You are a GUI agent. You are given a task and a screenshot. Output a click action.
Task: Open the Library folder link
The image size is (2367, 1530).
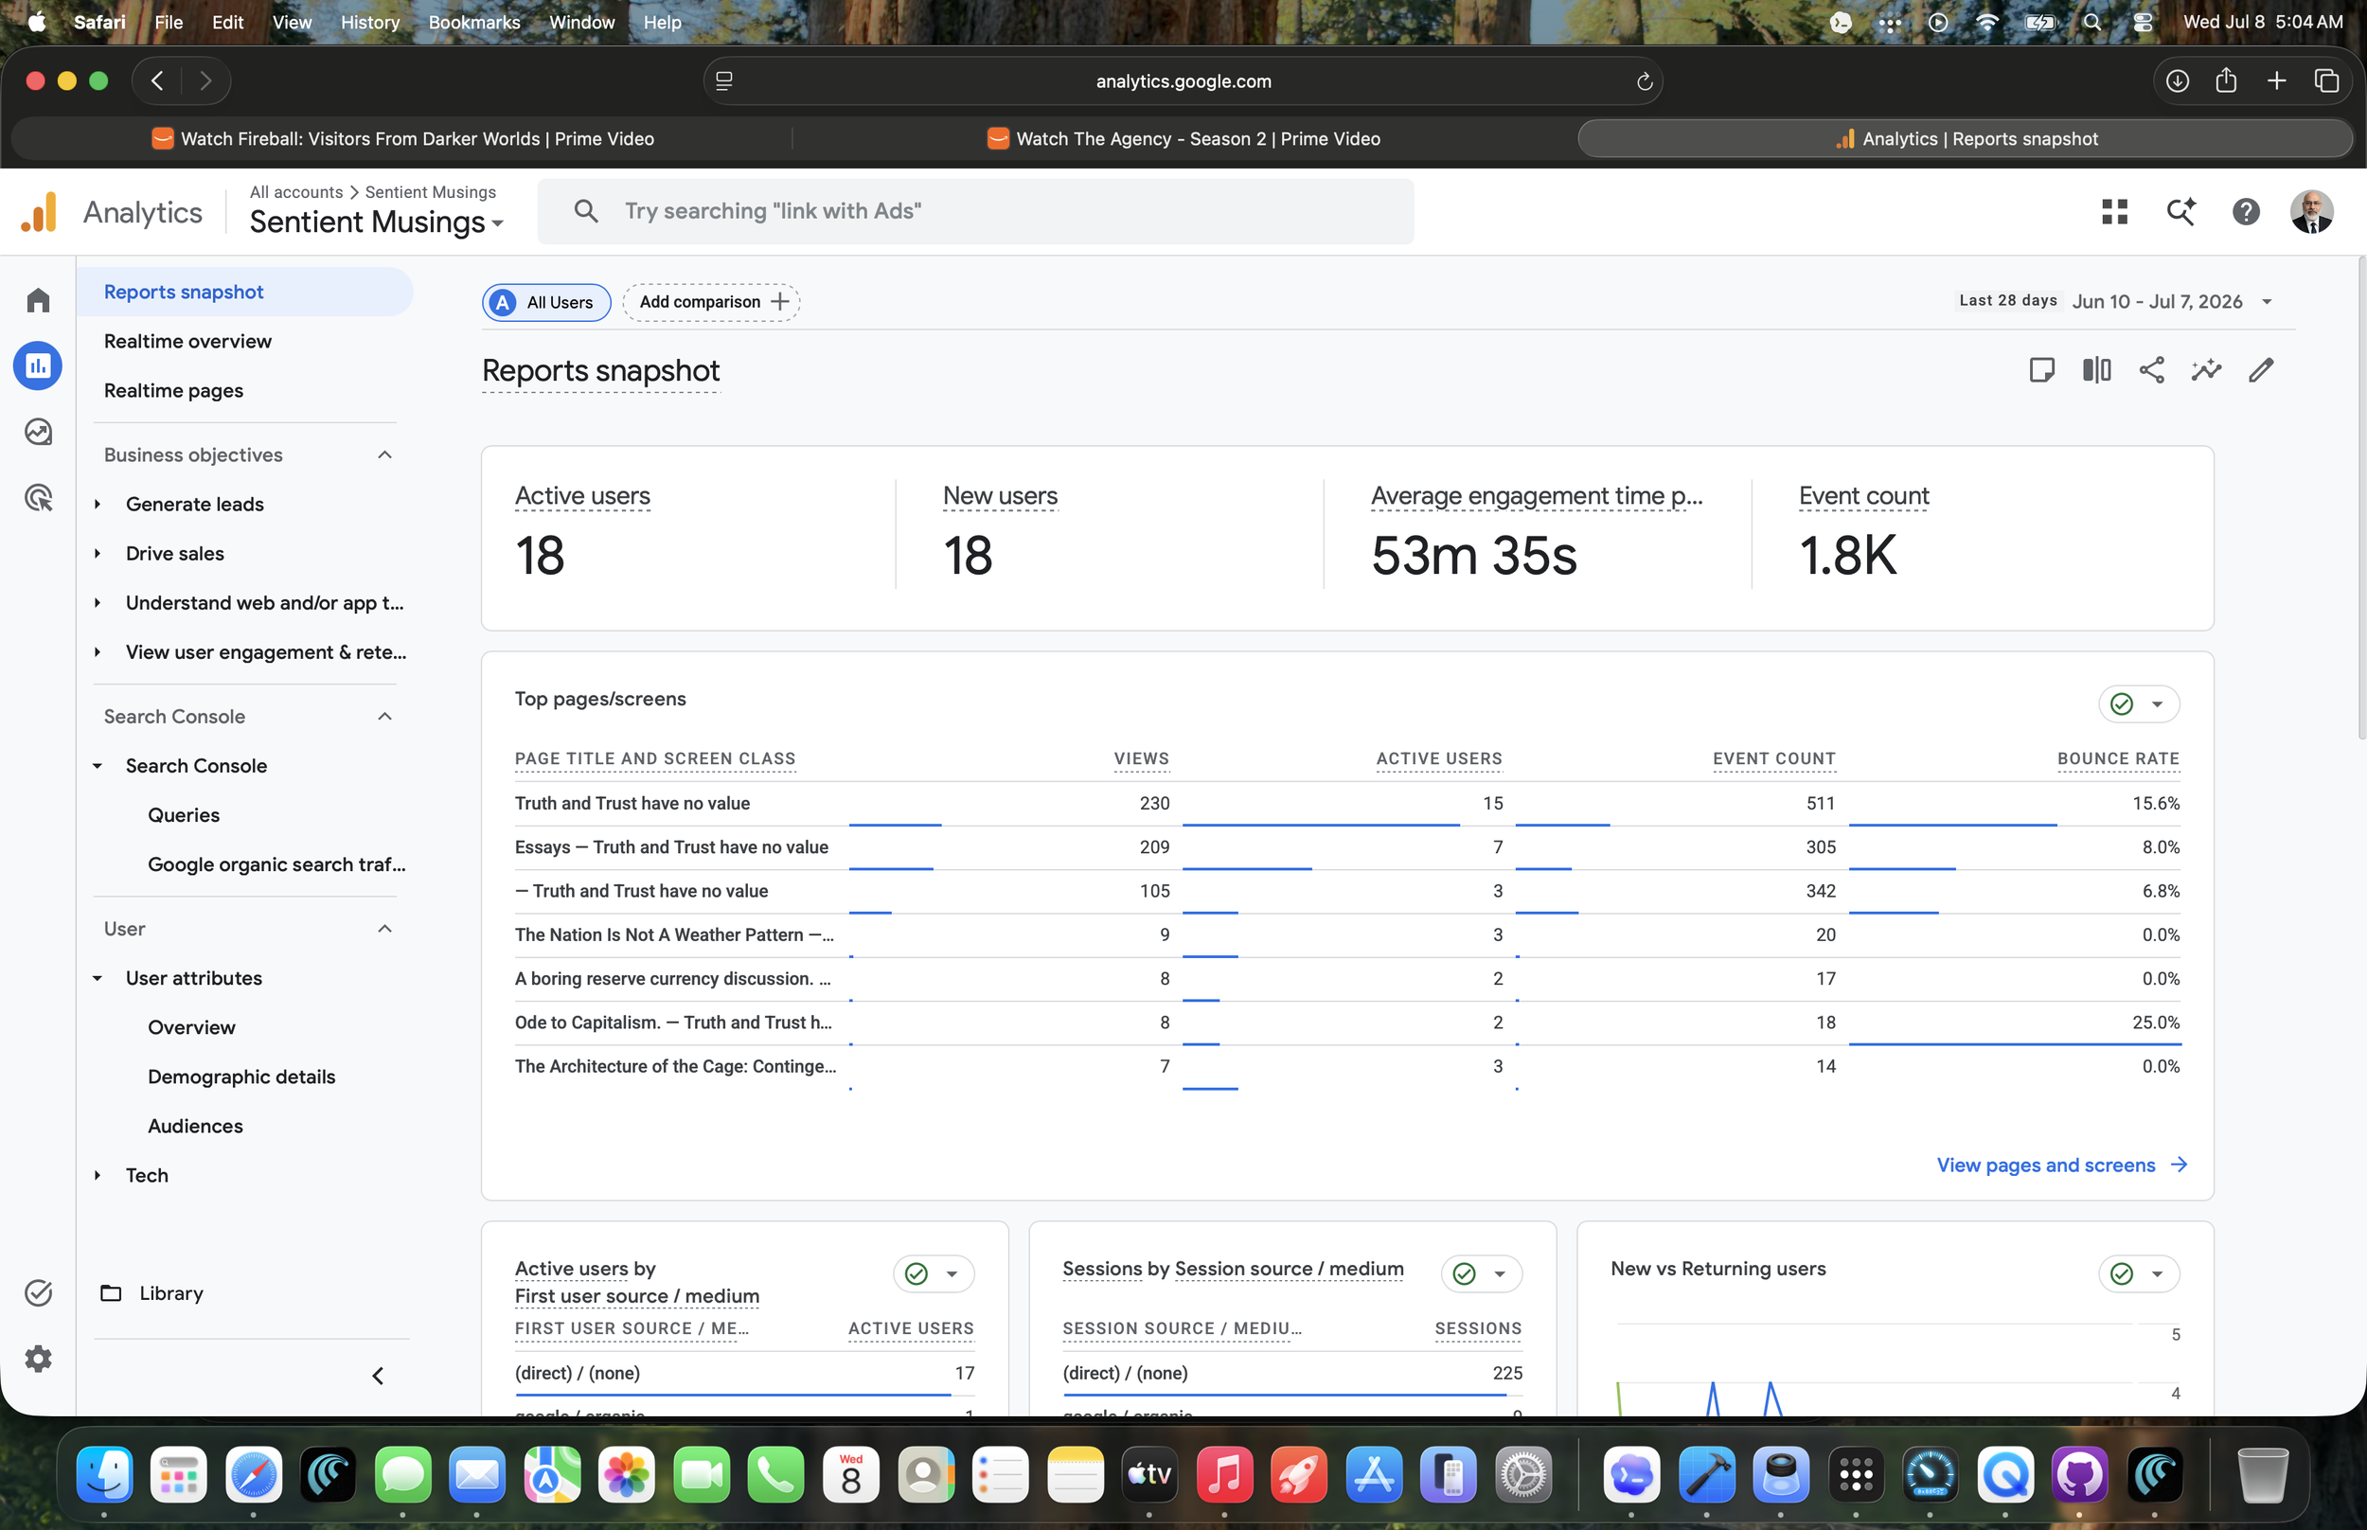[152, 1293]
